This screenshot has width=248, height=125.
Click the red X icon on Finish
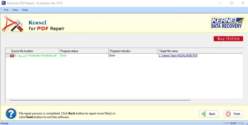pyautogui.click(x=228, y=114)
